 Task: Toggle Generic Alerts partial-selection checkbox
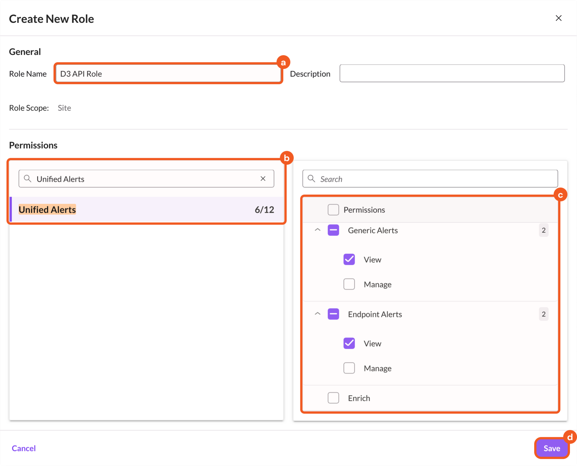coord(333,230)
